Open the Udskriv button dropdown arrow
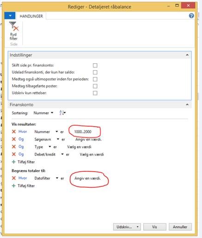Image resolution: width=202 pixels, height=238 pixels. pyautogui.click(x=137, y=227)
